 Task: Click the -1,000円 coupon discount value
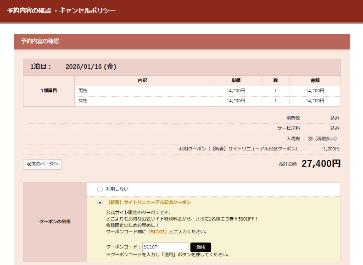[x=330, y=149]
